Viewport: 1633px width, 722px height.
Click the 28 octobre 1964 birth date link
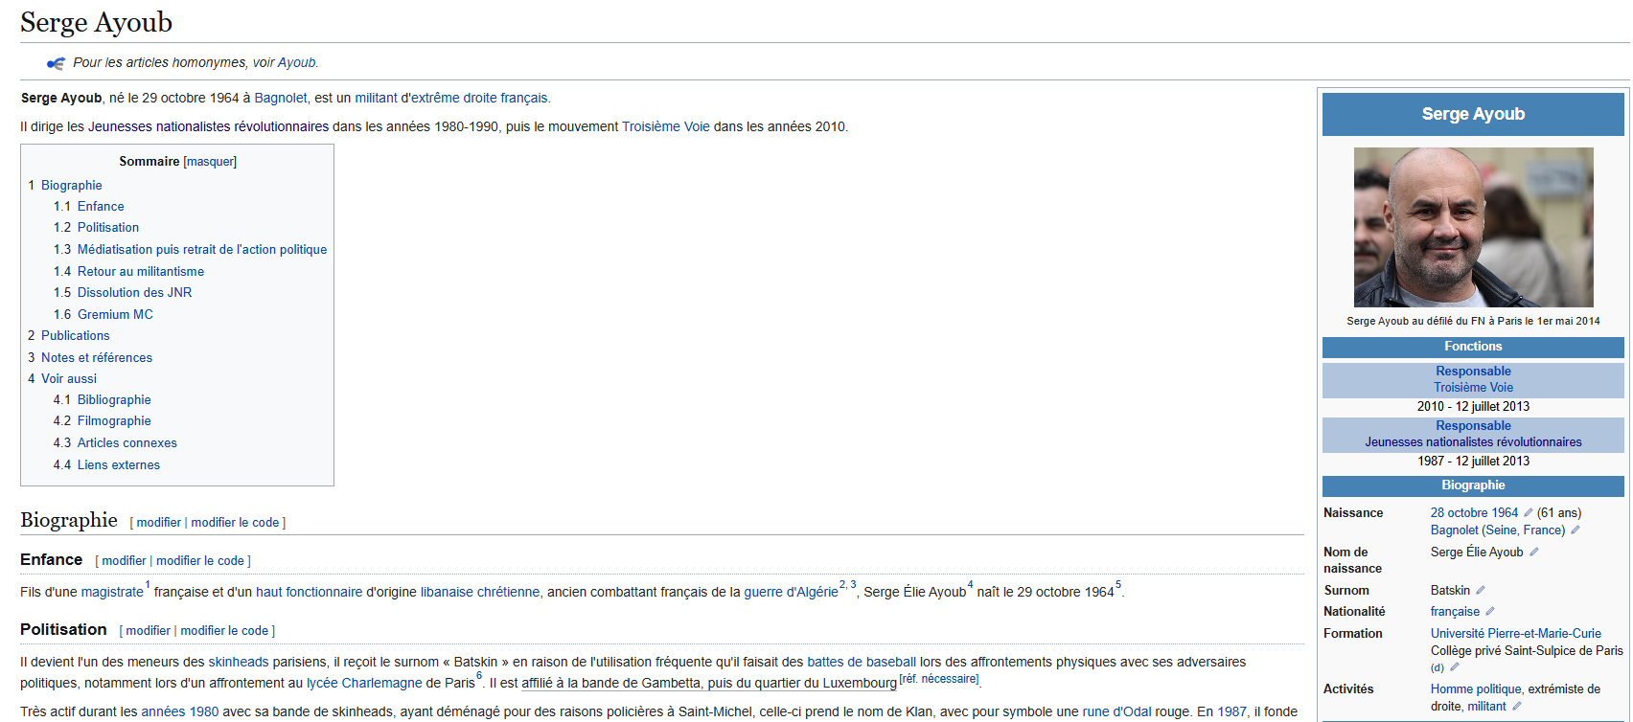[1475, 513]
